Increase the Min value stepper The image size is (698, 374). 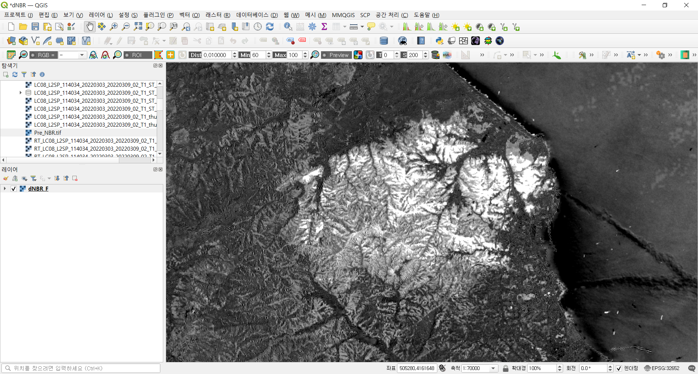click(x=269, y=53)
